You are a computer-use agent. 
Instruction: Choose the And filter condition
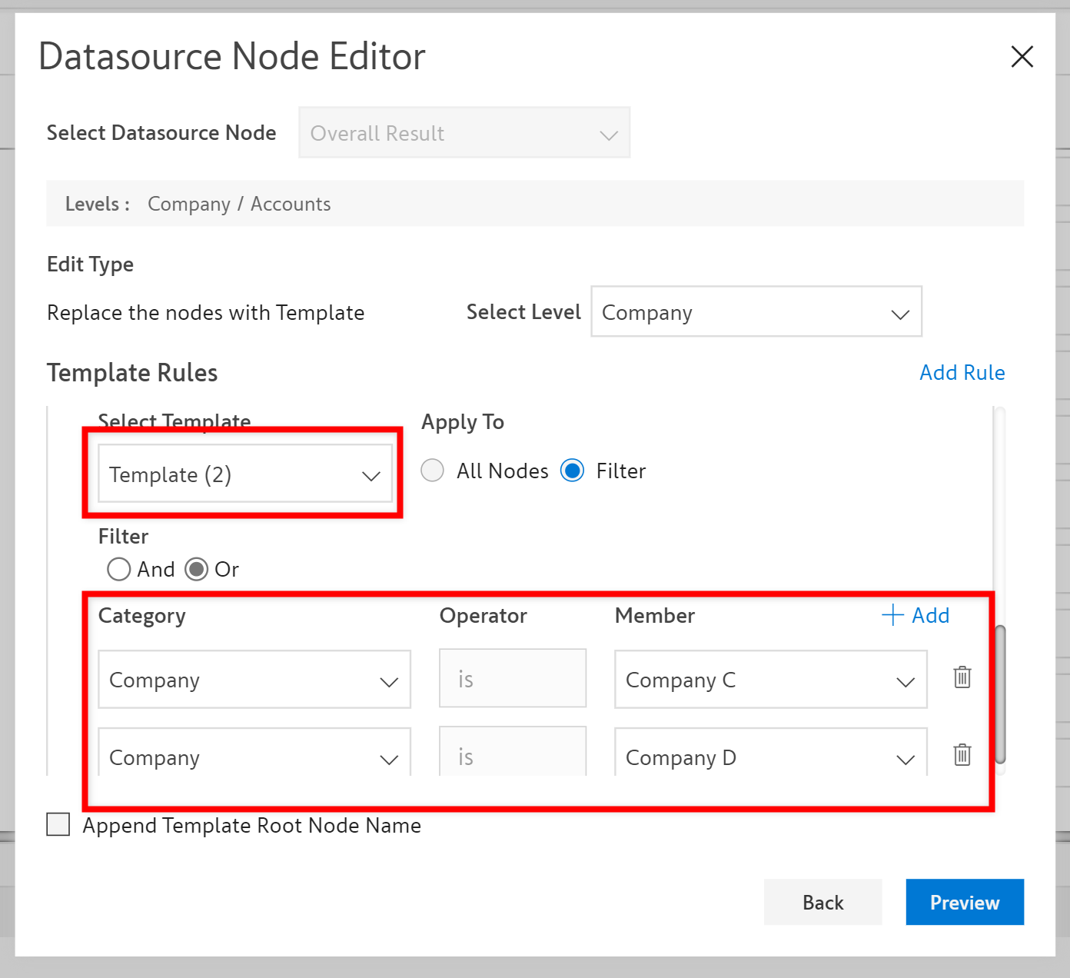click(119, 570)
